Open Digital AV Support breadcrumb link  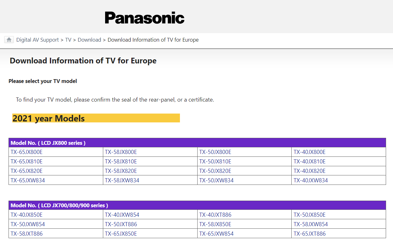tap(38, 40)
